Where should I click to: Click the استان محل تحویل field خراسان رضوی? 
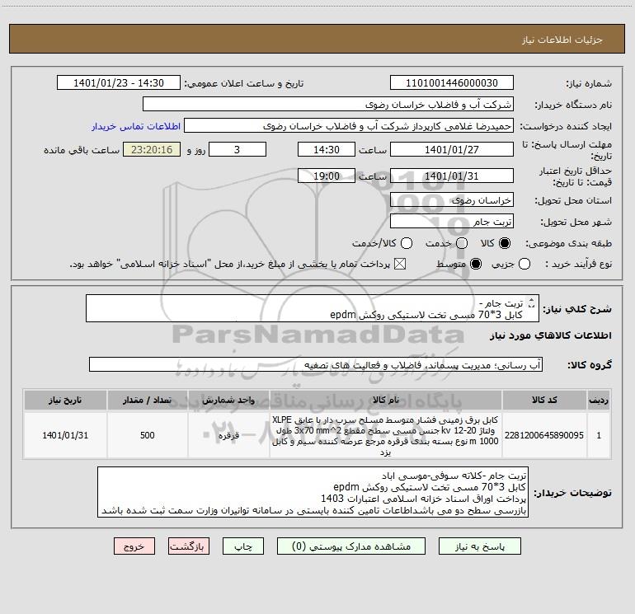[x=452, y=200]
